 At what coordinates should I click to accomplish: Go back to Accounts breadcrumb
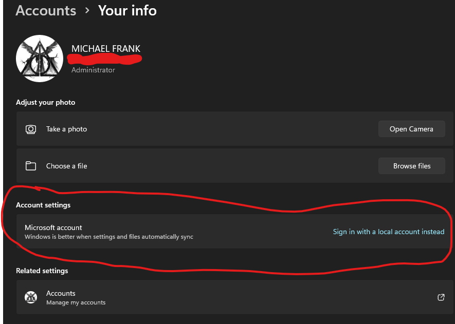(46, 11)
